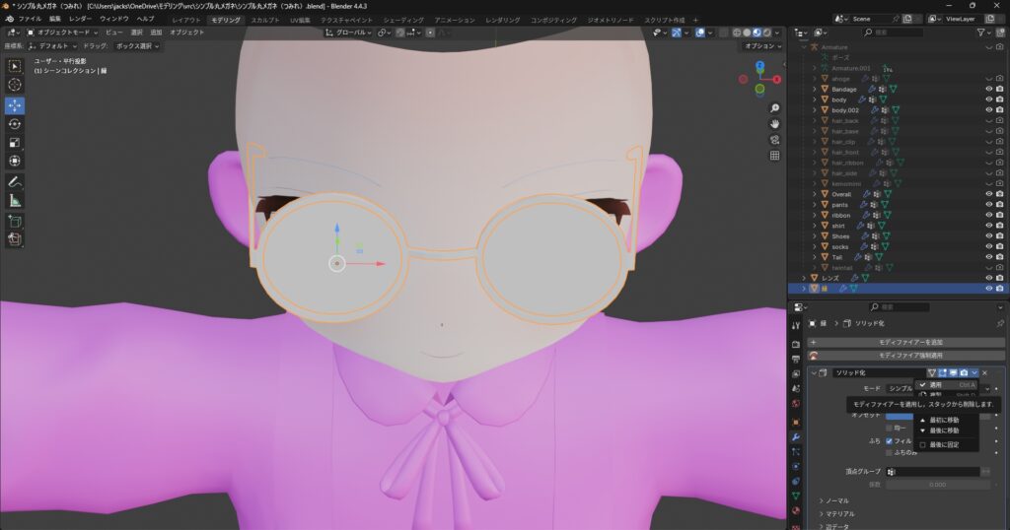Hide the Overall object in viewport
1010x530 pixels.
(x=988, y=194)
